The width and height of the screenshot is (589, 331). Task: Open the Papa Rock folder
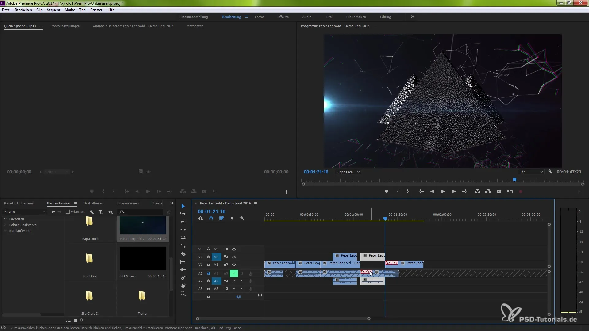pos(89,221)
